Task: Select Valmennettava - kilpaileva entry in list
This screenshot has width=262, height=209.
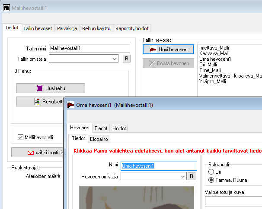Action: pyautogui.click(x=230, y=76)
